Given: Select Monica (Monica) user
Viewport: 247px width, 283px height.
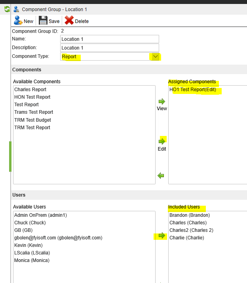Looking at the screenshot, I should [32, 260].
